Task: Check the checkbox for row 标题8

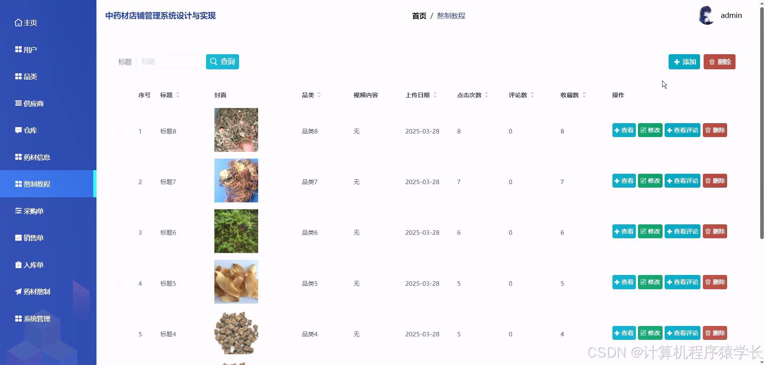Action: tap(120, 131)
